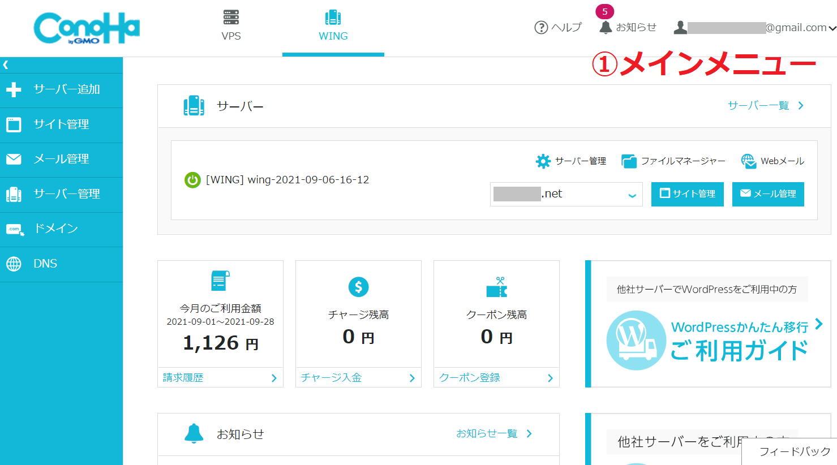Click the monthly amount 1,126 円
Screen dimensions: 837x465
pyautogui.click(x=221, y=343)
